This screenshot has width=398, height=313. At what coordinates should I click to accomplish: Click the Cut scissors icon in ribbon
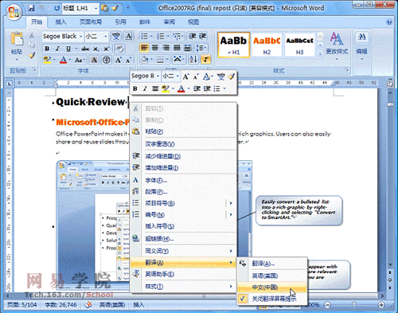pyautogui.click(x=32, y=35)
